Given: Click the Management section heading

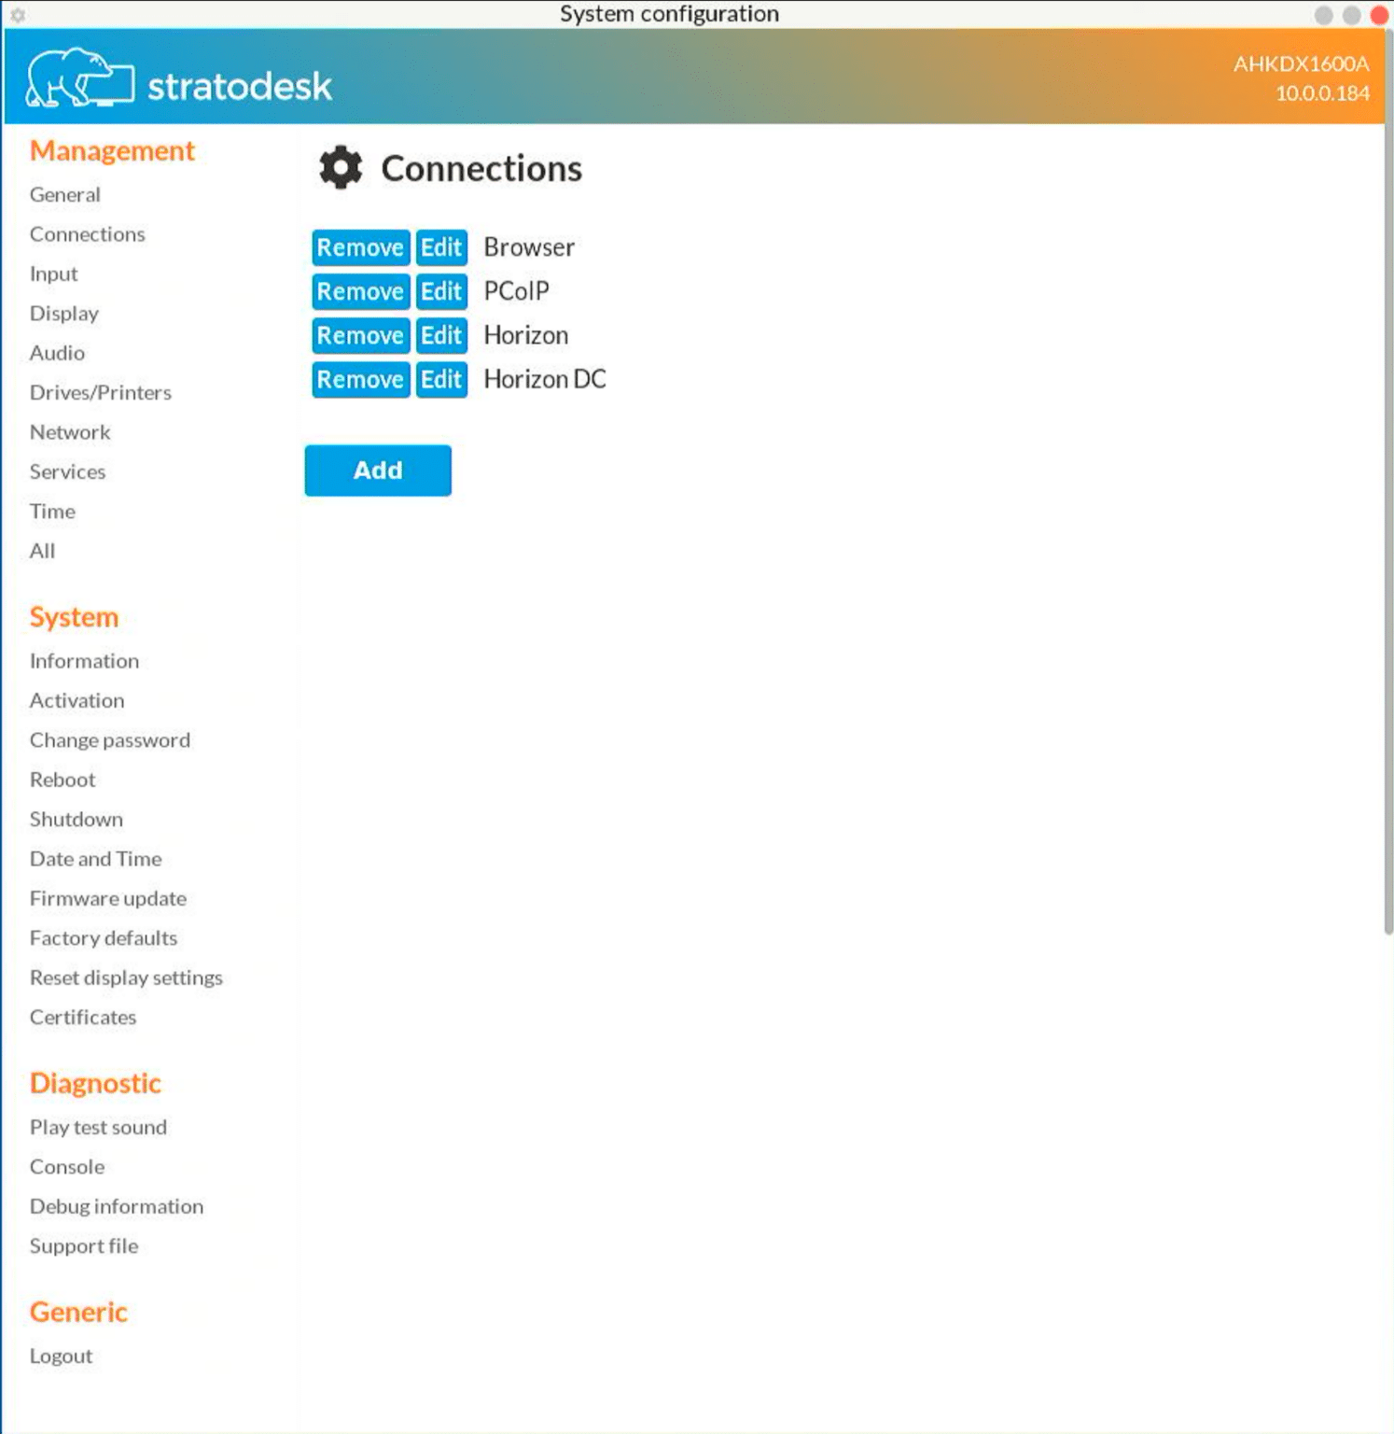Looking at the screenshot, I should [x=112, y=151].
